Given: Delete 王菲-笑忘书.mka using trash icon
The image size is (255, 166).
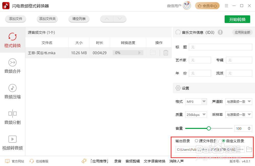Looking at the screenshot, I should point(166,53).
